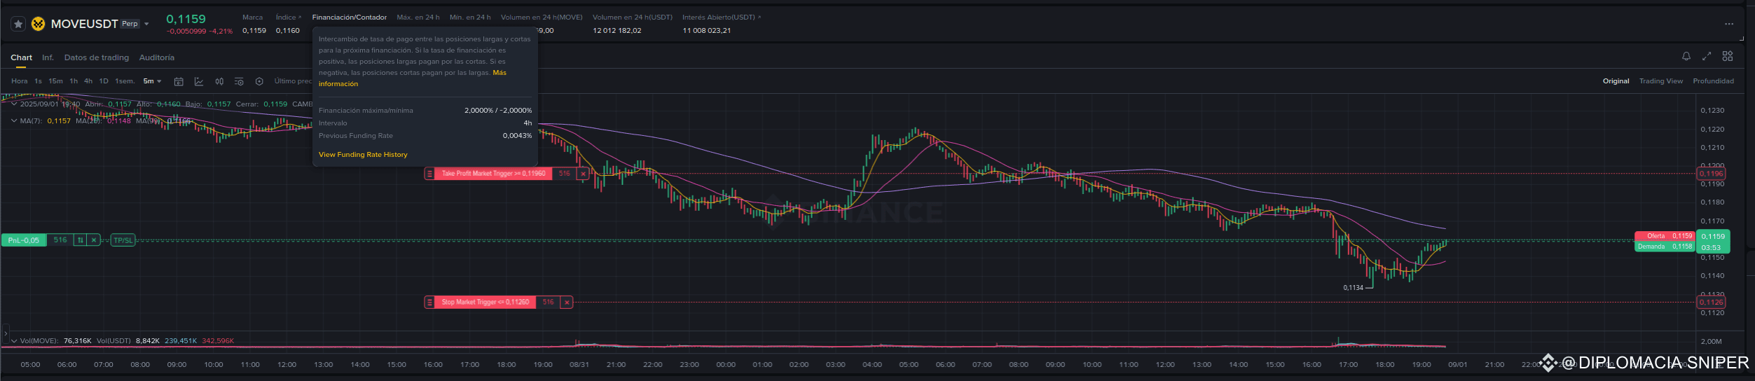Open the Auditoría tab
The width and height of the screenshot is (1755, 381).
[x=157, y=57]
